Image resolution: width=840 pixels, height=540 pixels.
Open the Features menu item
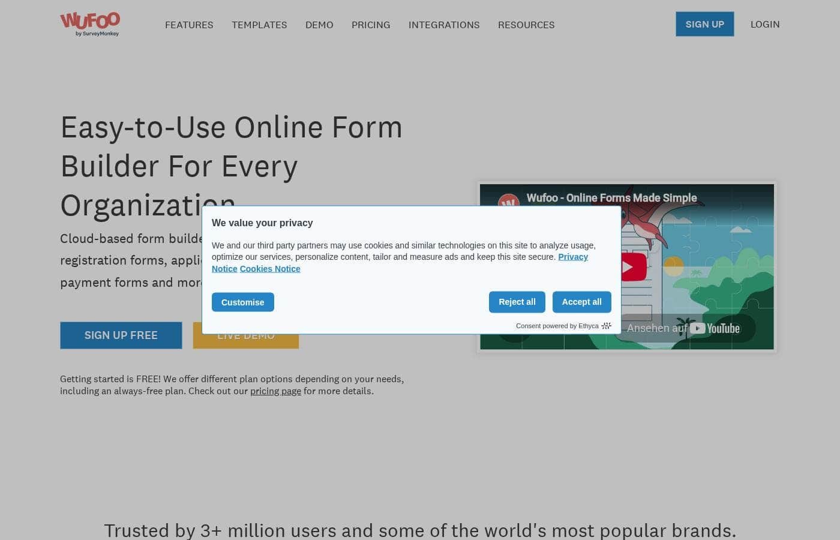[x=189, y=25]
